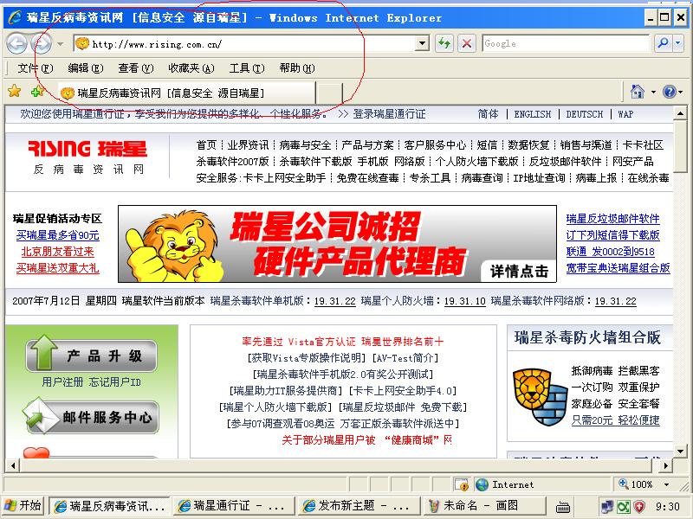Click the 只需20元 轻松便捷 link
The height and width of the screenshot is (519, 693).
pyautogui.click(x=615, y=420)
